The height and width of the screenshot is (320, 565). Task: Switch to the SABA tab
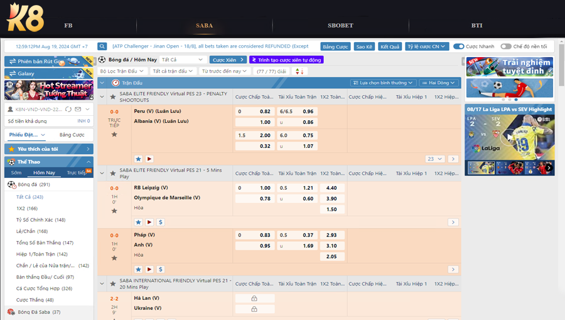(204, 26)
